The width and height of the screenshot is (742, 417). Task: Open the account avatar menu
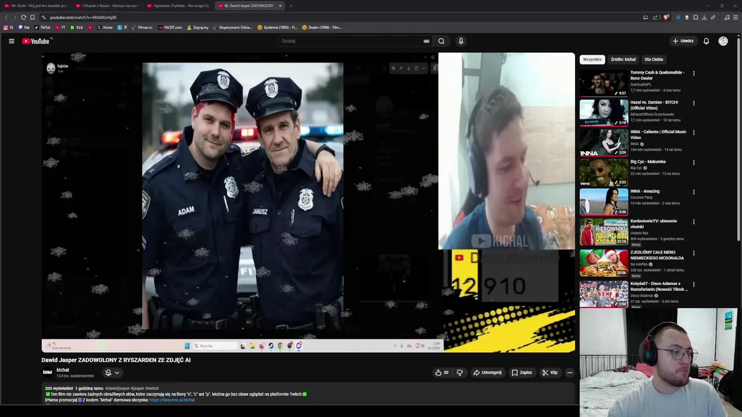pos(723,41)
